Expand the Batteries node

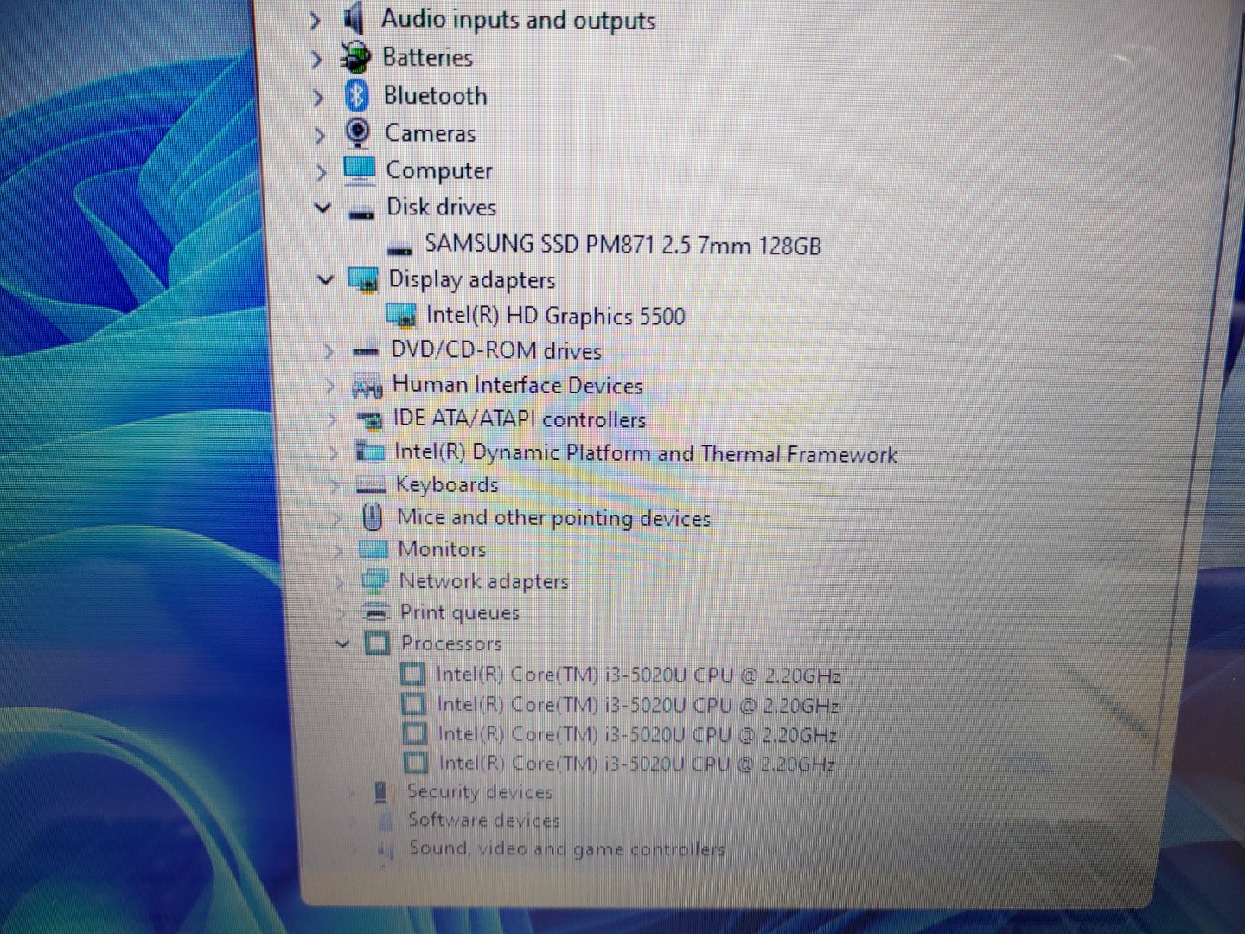pos(317,59)
